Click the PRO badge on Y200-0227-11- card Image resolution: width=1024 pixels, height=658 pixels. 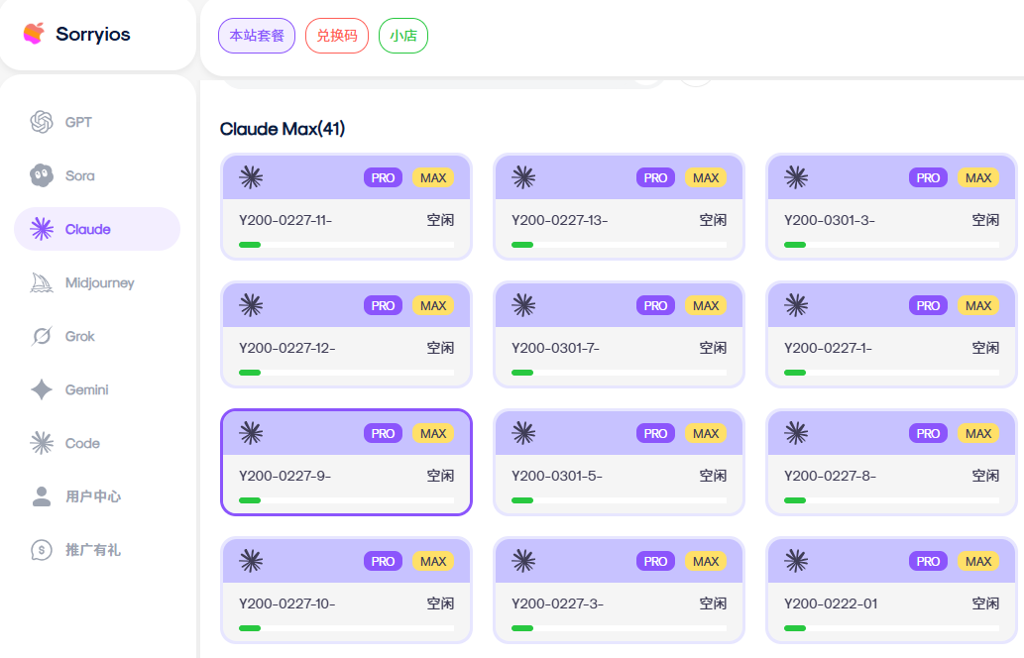(x=383, y=178)
